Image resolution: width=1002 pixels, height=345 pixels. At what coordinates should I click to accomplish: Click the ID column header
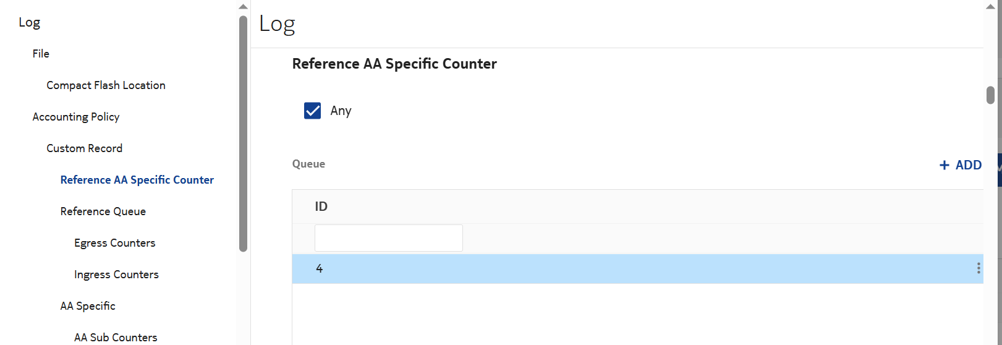click(x=321, y=207)
